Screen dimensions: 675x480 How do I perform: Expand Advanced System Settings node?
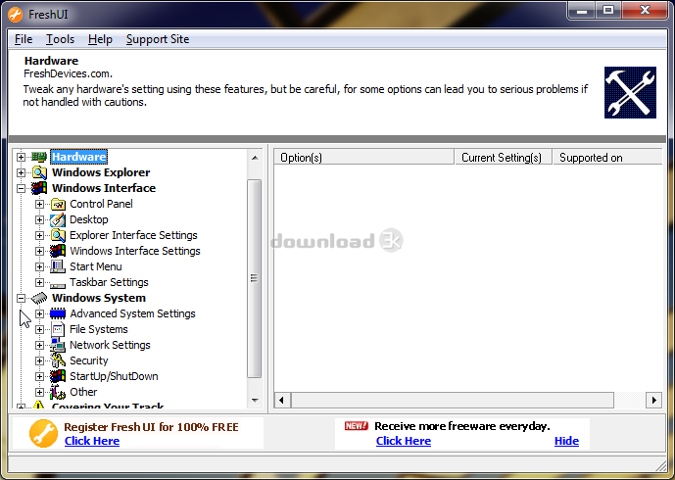pyautogui.click(x=39, y=313)
